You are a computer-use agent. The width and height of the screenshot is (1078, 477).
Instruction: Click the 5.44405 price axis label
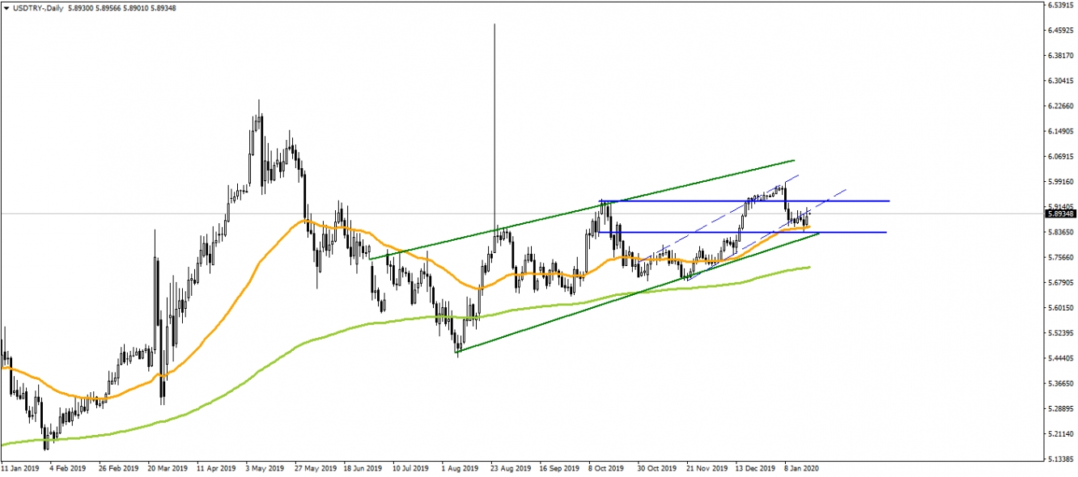coord(1060,359)
